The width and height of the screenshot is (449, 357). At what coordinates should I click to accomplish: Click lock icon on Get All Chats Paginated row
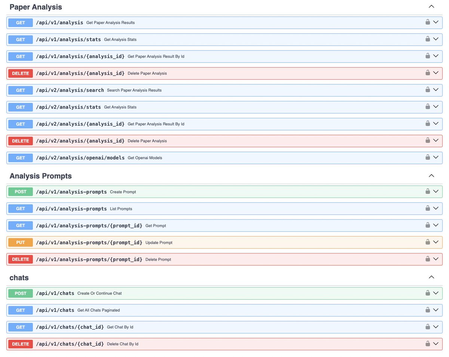pyautogui.click(x=428, y=309)
